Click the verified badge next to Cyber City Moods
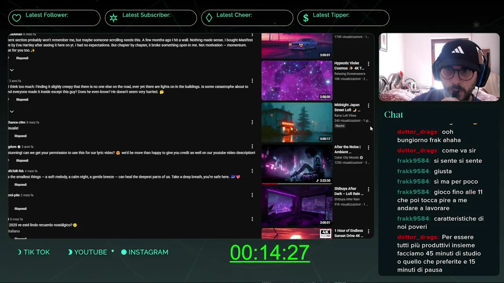 click(x=361, y=158)
